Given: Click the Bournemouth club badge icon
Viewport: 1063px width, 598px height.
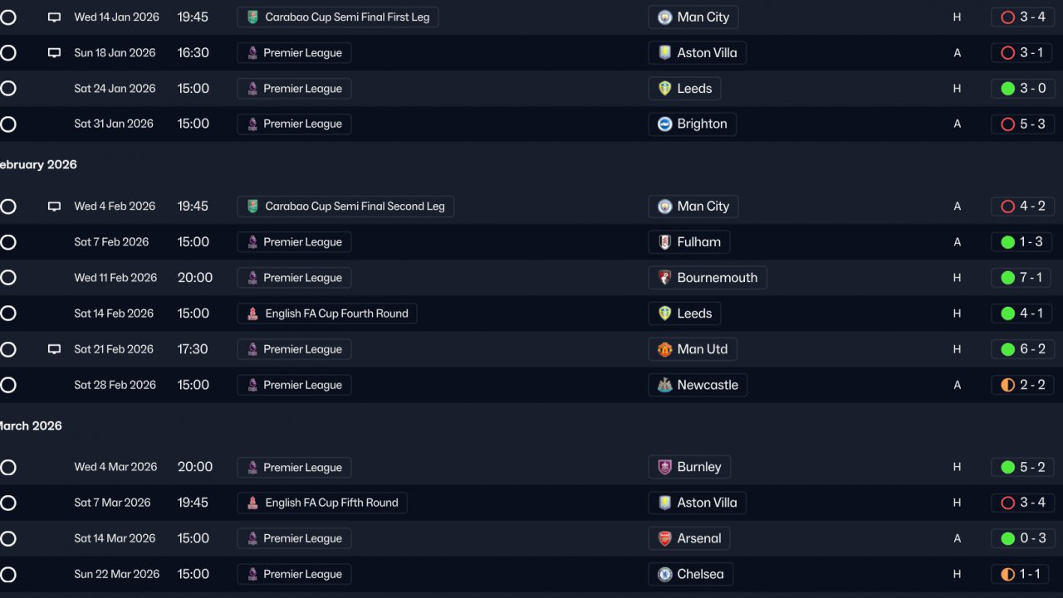Looking at the screenshot, I should point(664,278).
